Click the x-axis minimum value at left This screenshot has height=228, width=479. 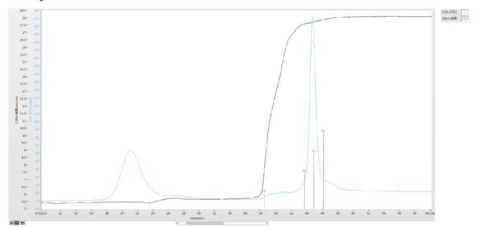click(42, 213)
